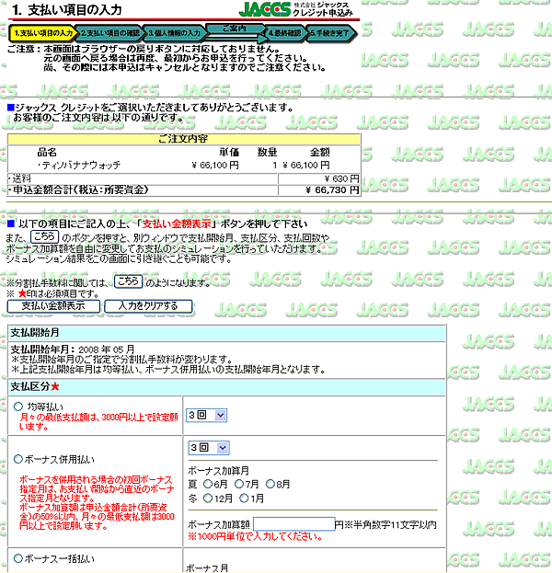Open the simulation window with the first こちら button
The width and height of the screenshot is (552, 573).
[44, 236]
